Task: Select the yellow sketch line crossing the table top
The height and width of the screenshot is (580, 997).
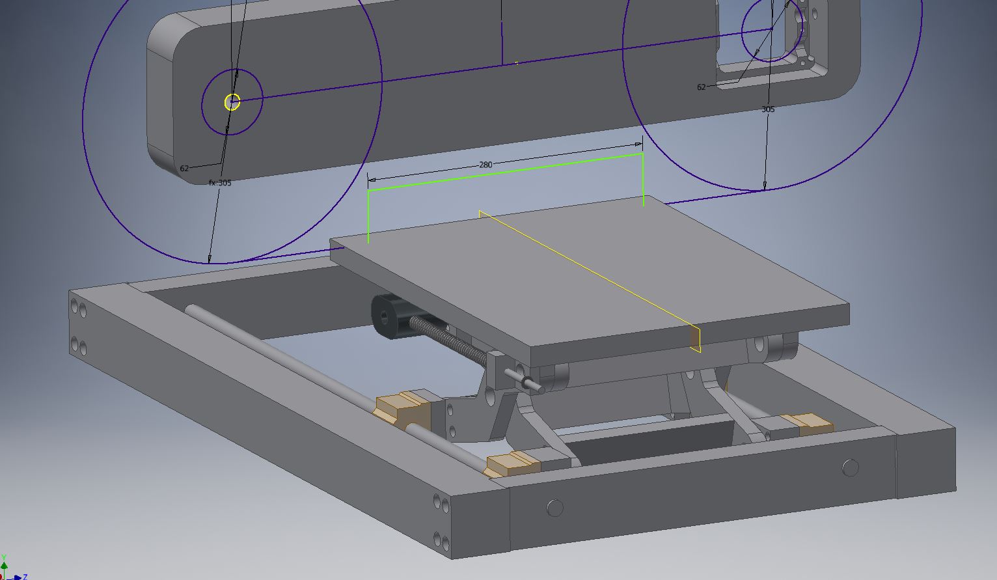Action: pyautogui.click(x=589, y=270)
